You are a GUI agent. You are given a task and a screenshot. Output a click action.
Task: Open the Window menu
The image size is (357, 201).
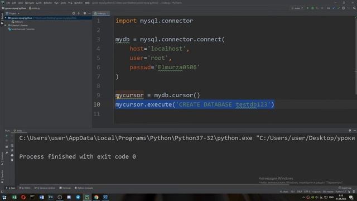[x=79, y=3]
